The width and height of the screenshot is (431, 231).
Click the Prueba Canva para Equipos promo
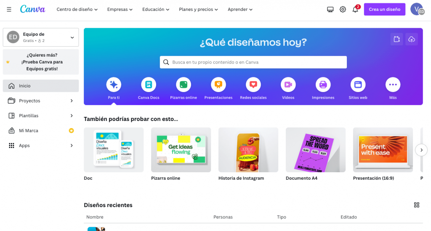coord(41,62)
